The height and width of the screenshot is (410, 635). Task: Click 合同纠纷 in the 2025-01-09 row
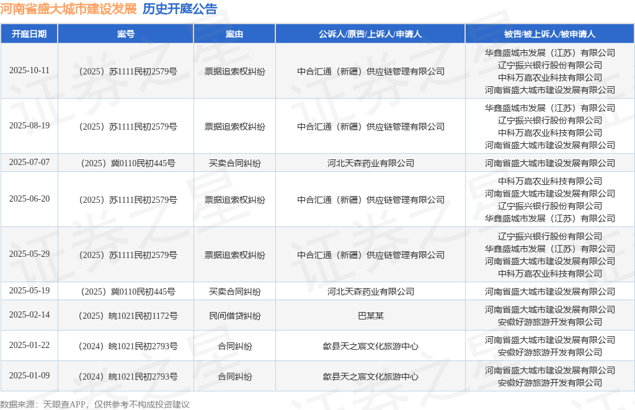[x=234, y=377]
